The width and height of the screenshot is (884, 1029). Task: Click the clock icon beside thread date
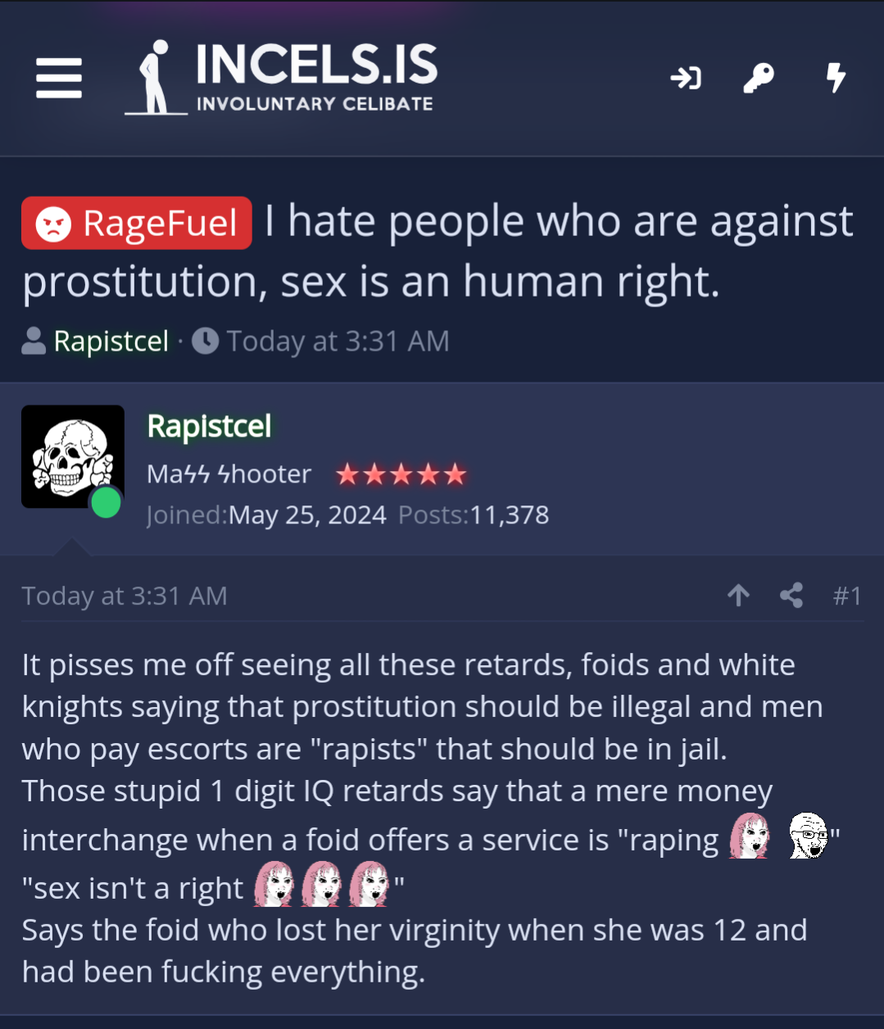point(205,341)
